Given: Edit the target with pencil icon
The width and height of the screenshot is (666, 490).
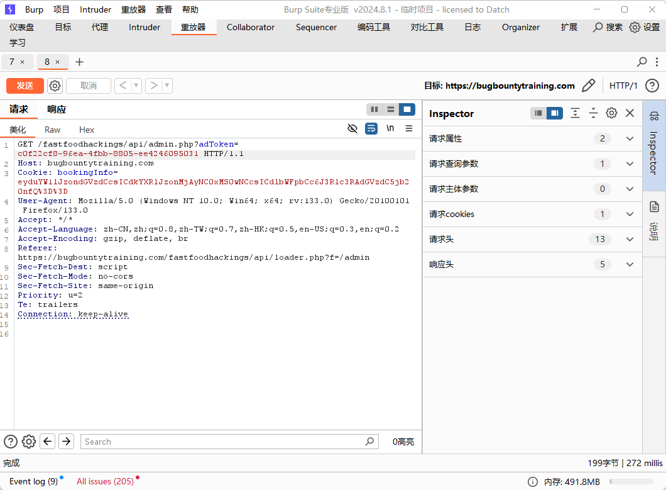Looking at the screenshot, I should pos(588,86).
